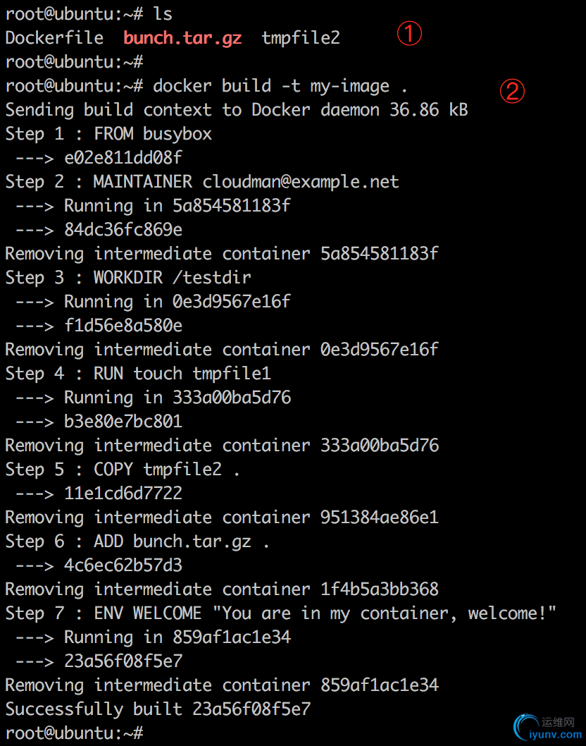This screenshot has height=746, width=586.
Task: Click the Step 3 WORKDIR /testdir line
Action: [x=128, y=277]
